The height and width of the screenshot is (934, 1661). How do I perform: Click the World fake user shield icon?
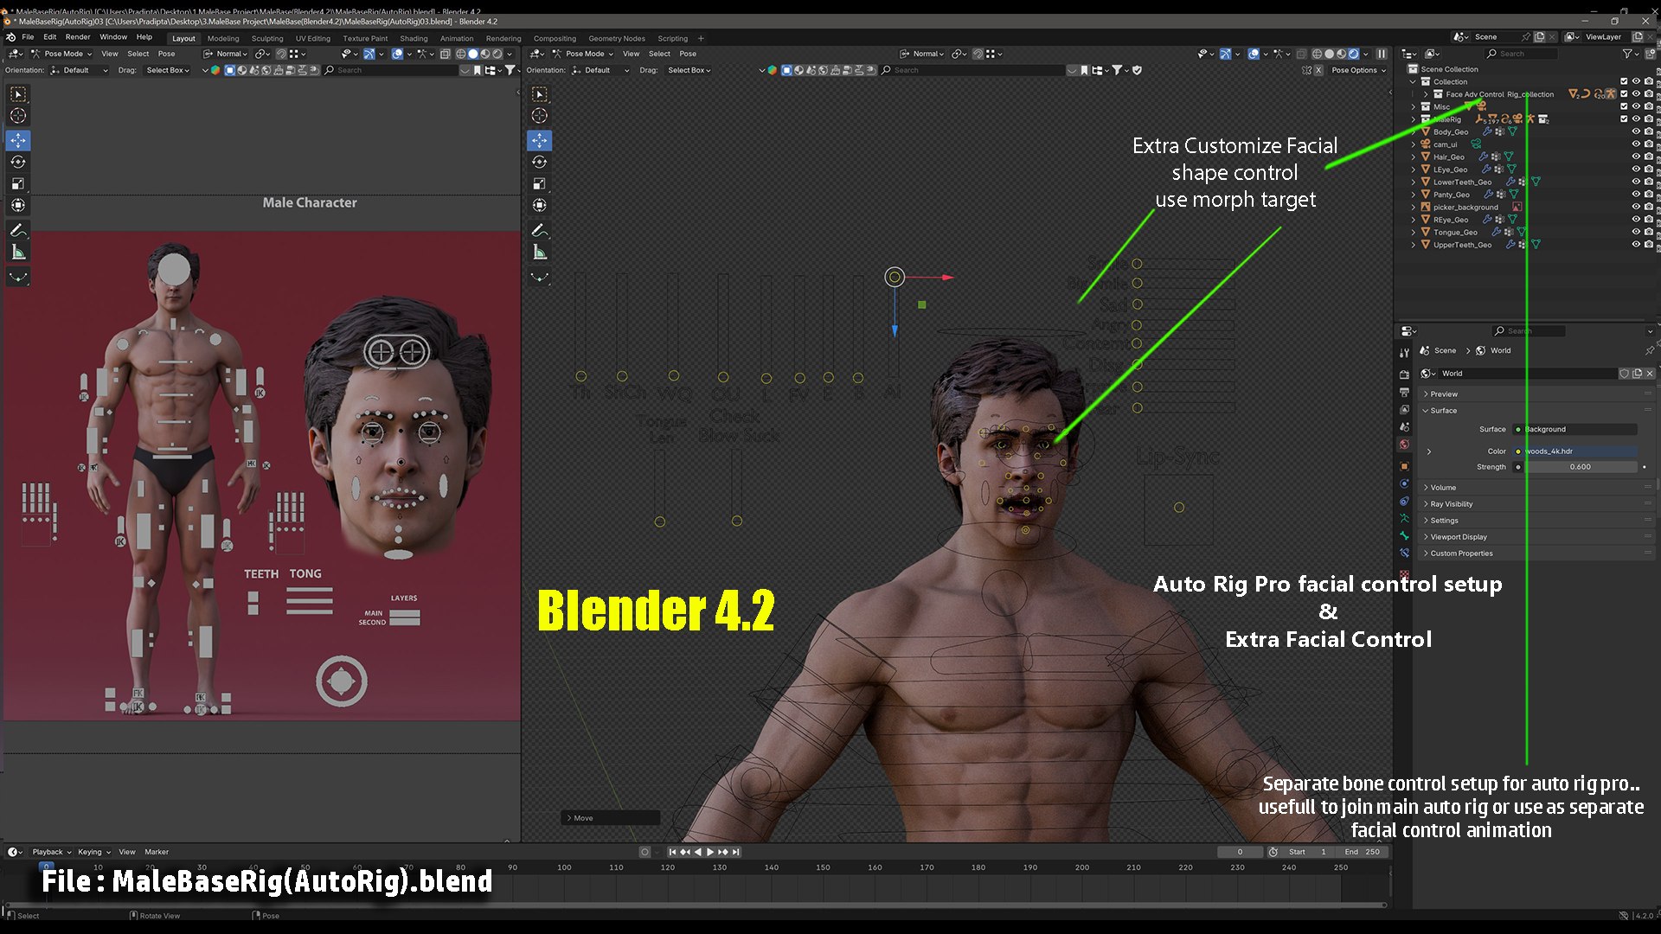tap(1625, 374)
